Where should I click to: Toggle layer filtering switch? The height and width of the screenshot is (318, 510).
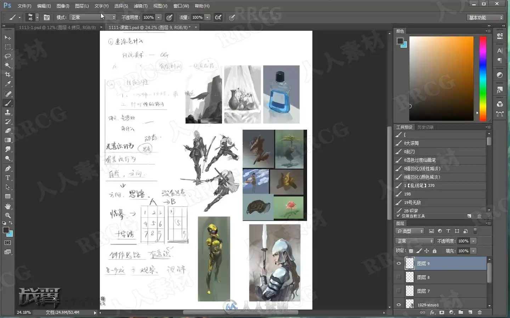475,231
